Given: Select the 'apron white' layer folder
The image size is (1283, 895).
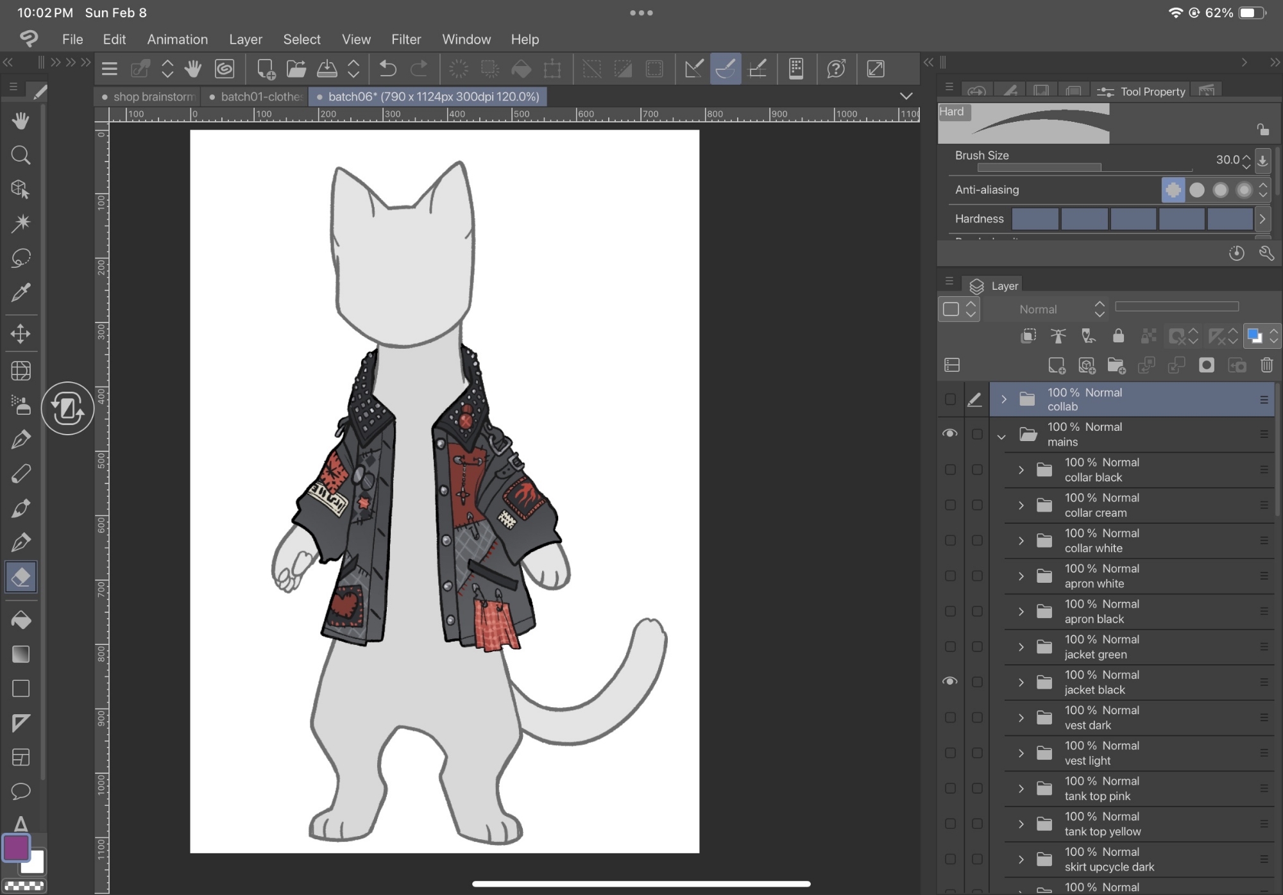Looking at the screenshot, I should tap(1129, 576).
